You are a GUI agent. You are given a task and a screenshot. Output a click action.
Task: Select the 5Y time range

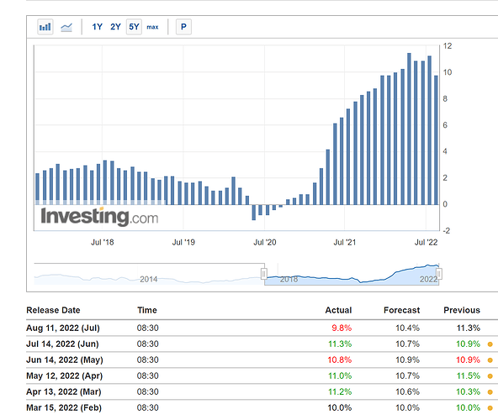click(x=134, y=27)
